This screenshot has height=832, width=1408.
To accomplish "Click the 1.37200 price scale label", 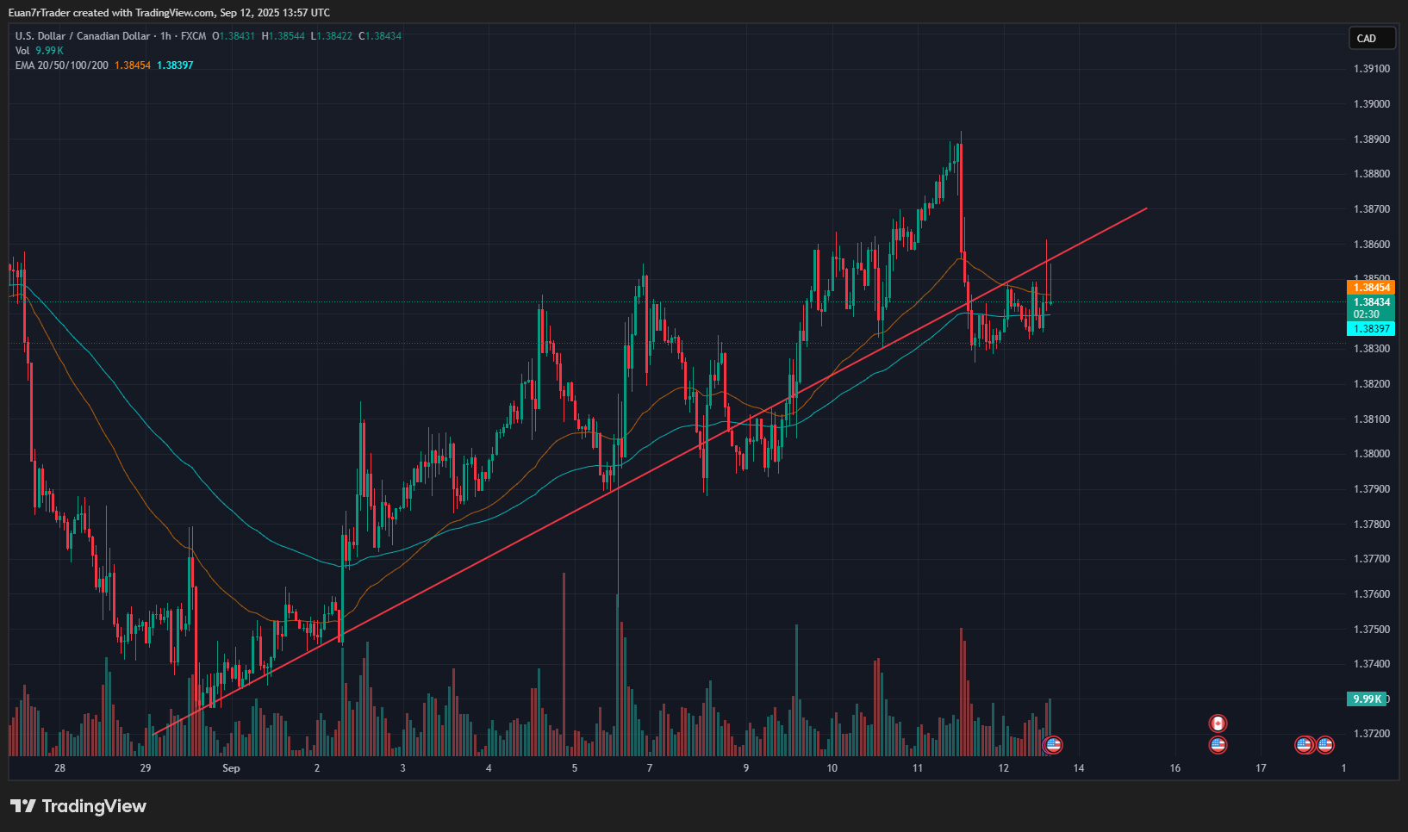I will 1372,734.
